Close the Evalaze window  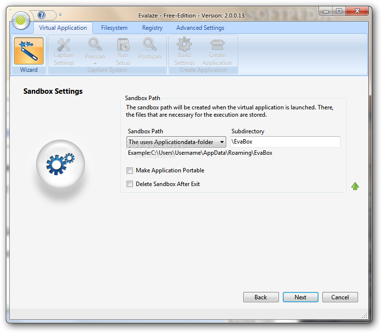(357, 11)
